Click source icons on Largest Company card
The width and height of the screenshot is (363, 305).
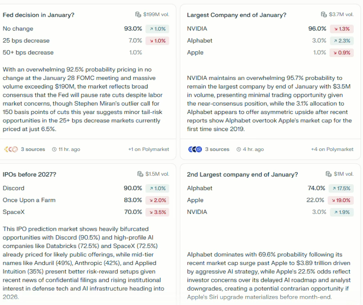click(195, 149)
